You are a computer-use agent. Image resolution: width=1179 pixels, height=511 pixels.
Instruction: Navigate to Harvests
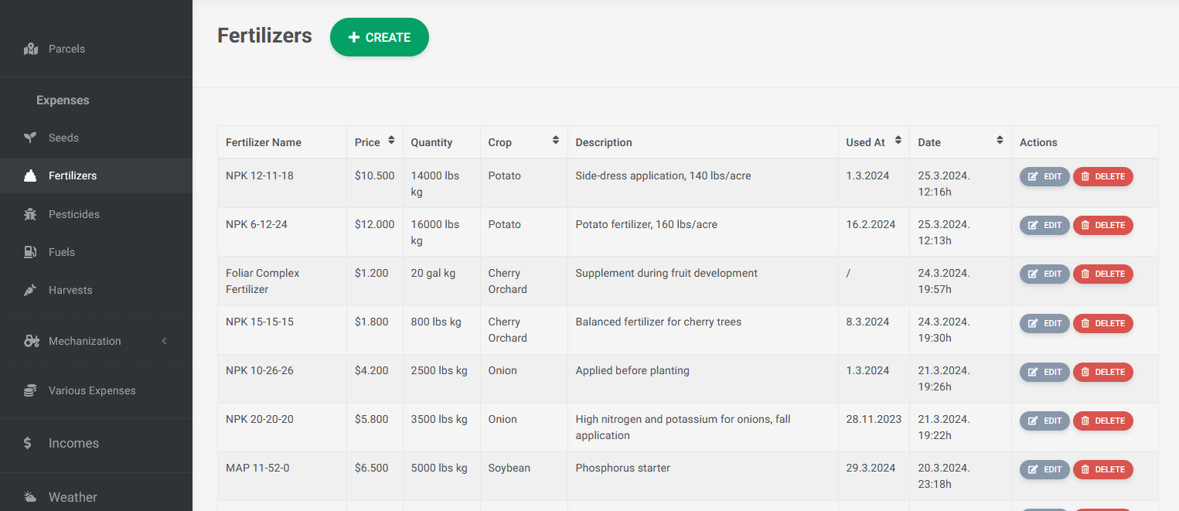96,290
